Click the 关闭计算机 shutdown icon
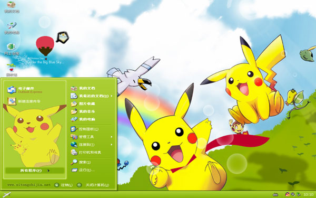 80,185
